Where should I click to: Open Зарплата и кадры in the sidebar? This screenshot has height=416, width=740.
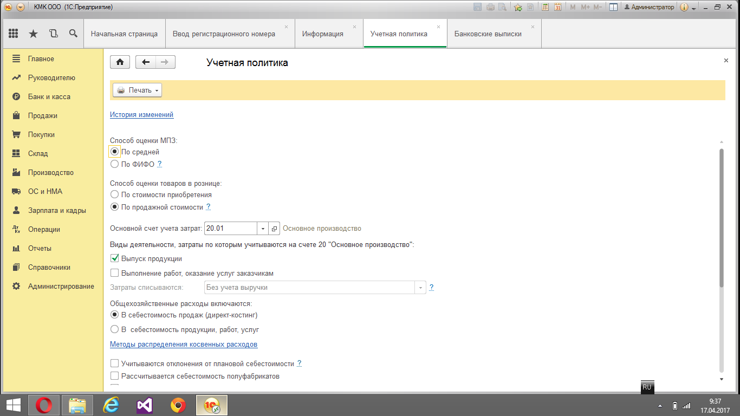click(57, 211)
